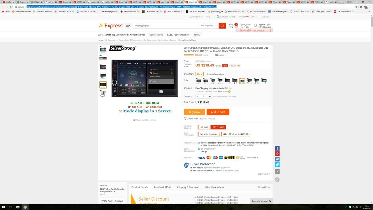The width and height of the screenshot is (373, 210).
Task: Click the Western Union payment logo
Action: (229, 157)
